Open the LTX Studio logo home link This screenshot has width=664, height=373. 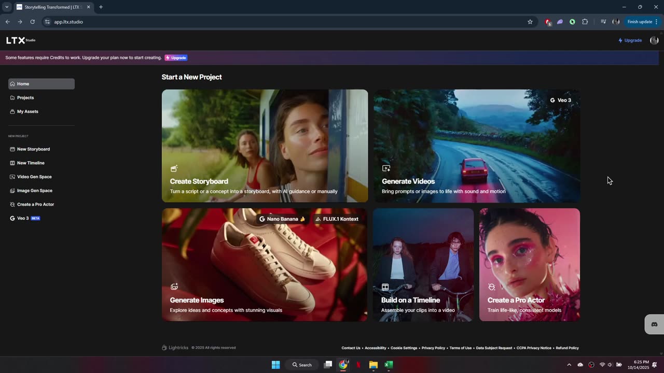[21, 40]
